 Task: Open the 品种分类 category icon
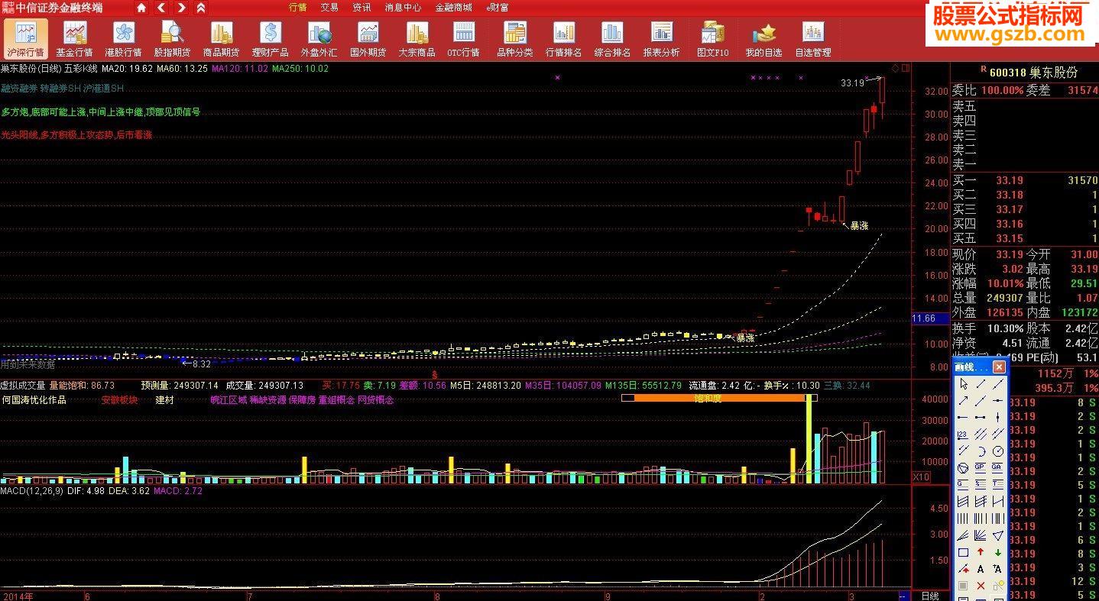point(514,38)
